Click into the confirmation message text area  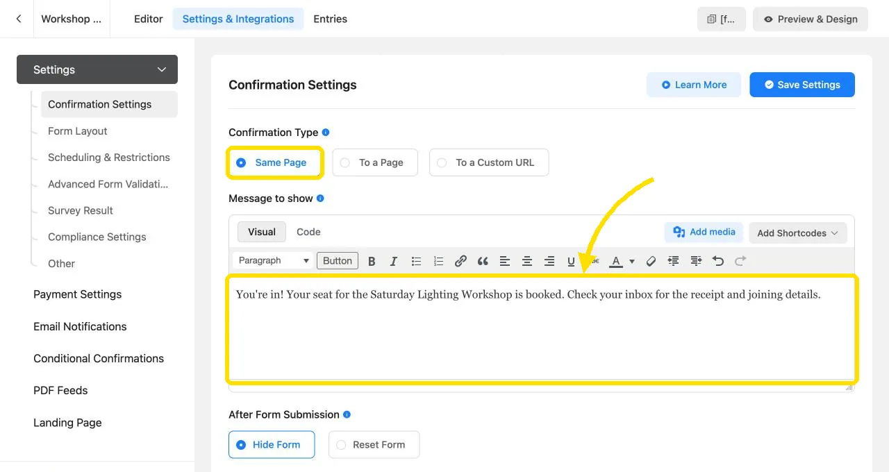542,328
